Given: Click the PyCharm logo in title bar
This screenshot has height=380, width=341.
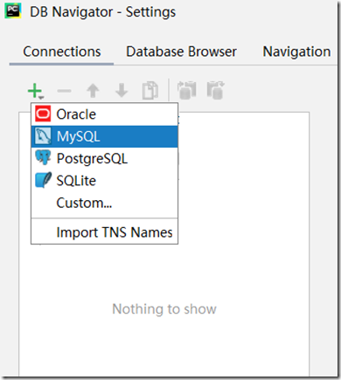Looking at the screenshot, I should tap(13, 11).
